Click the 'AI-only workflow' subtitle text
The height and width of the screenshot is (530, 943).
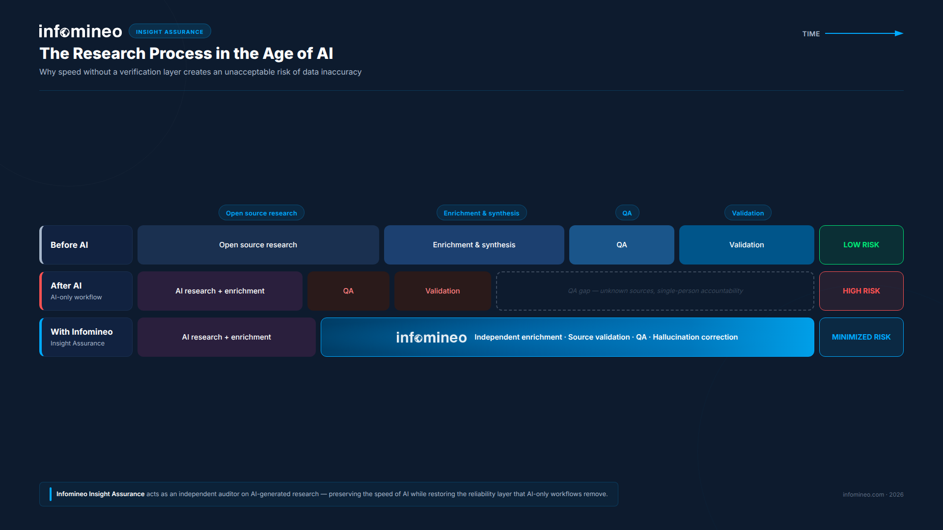(76, 297)
